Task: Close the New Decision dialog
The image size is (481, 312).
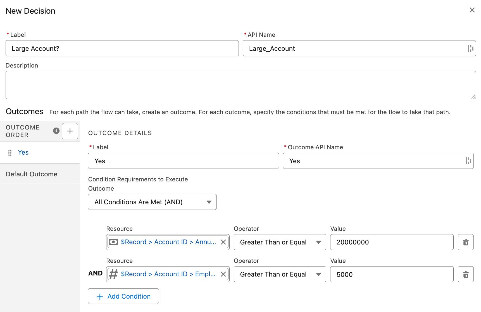Action: coord(472,10)
